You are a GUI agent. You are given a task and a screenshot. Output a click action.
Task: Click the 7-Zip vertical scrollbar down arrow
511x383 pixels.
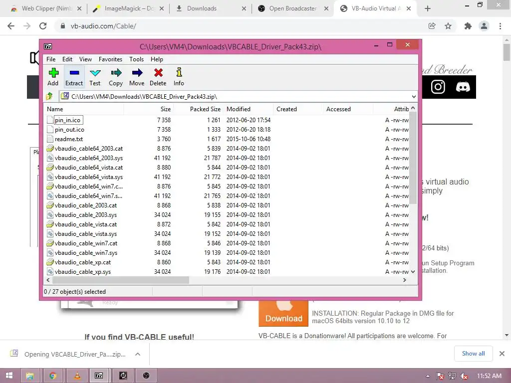pos(413,272)
